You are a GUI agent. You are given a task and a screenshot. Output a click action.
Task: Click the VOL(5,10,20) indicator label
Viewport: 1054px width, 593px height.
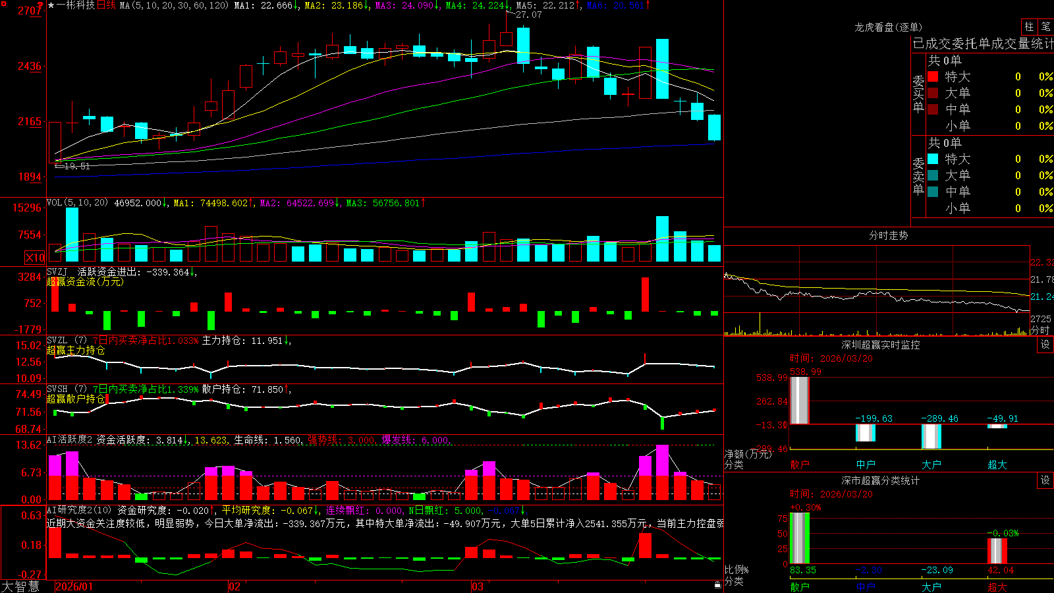point(77,203)
